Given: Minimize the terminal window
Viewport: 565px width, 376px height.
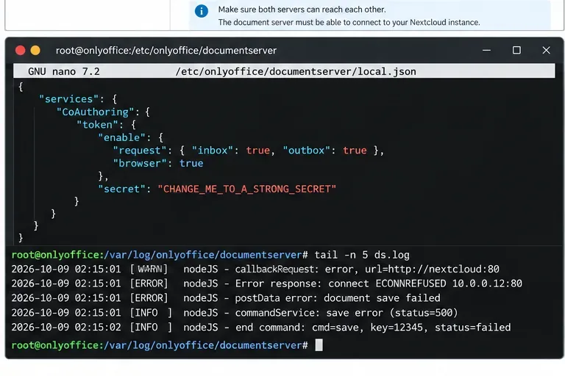Looking at the screenshot, I should (486, 51).
